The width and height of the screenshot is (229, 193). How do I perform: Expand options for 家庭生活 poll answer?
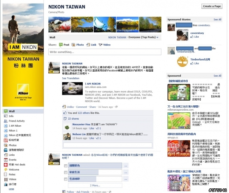(126, 172)
